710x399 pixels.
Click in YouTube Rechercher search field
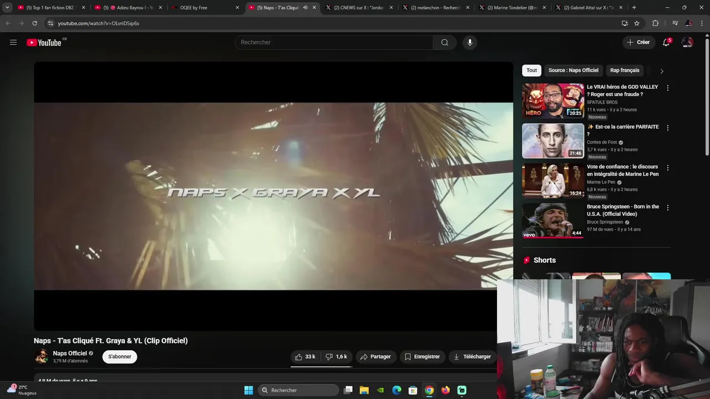[334, 43]
